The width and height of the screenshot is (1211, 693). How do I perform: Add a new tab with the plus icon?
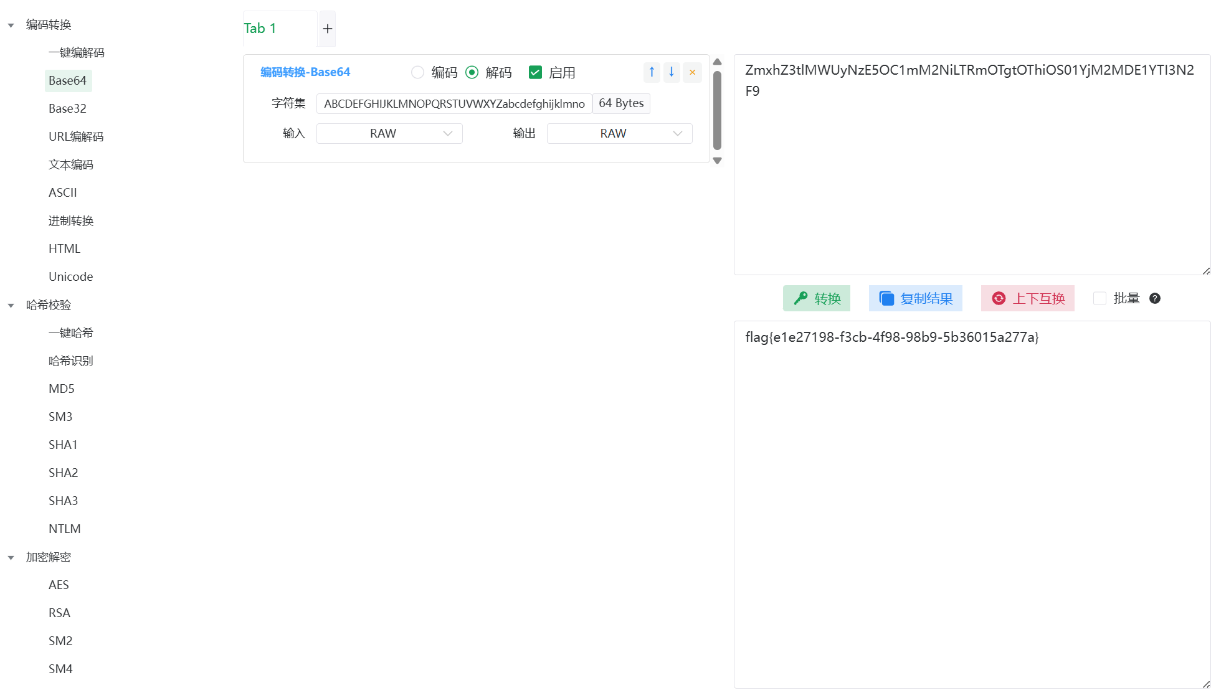click(328, 29)
